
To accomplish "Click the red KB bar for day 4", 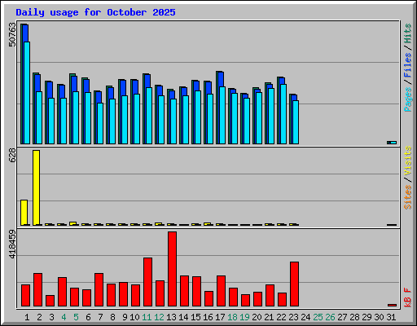I will coord(62,292).
